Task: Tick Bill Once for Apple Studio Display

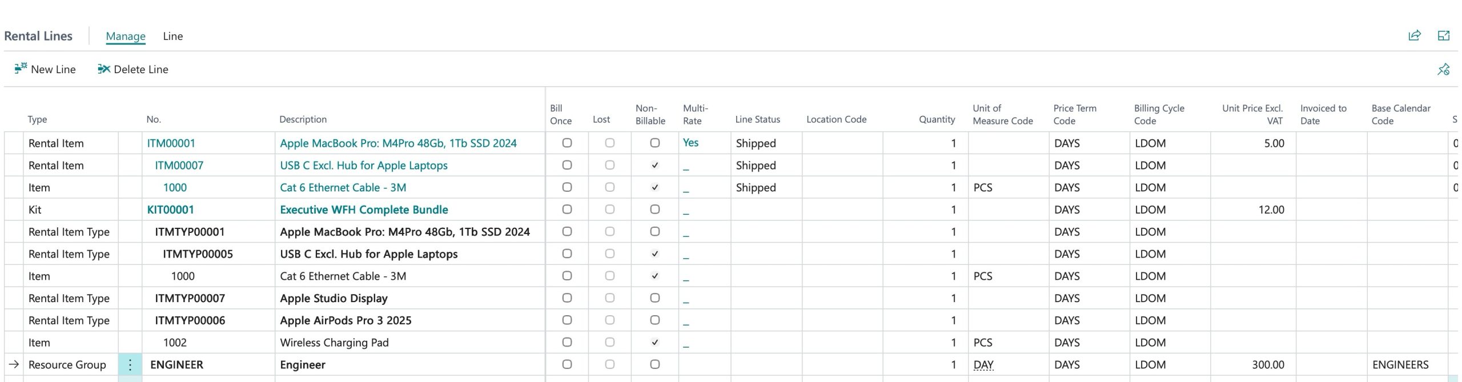Action: pos(567,298)
